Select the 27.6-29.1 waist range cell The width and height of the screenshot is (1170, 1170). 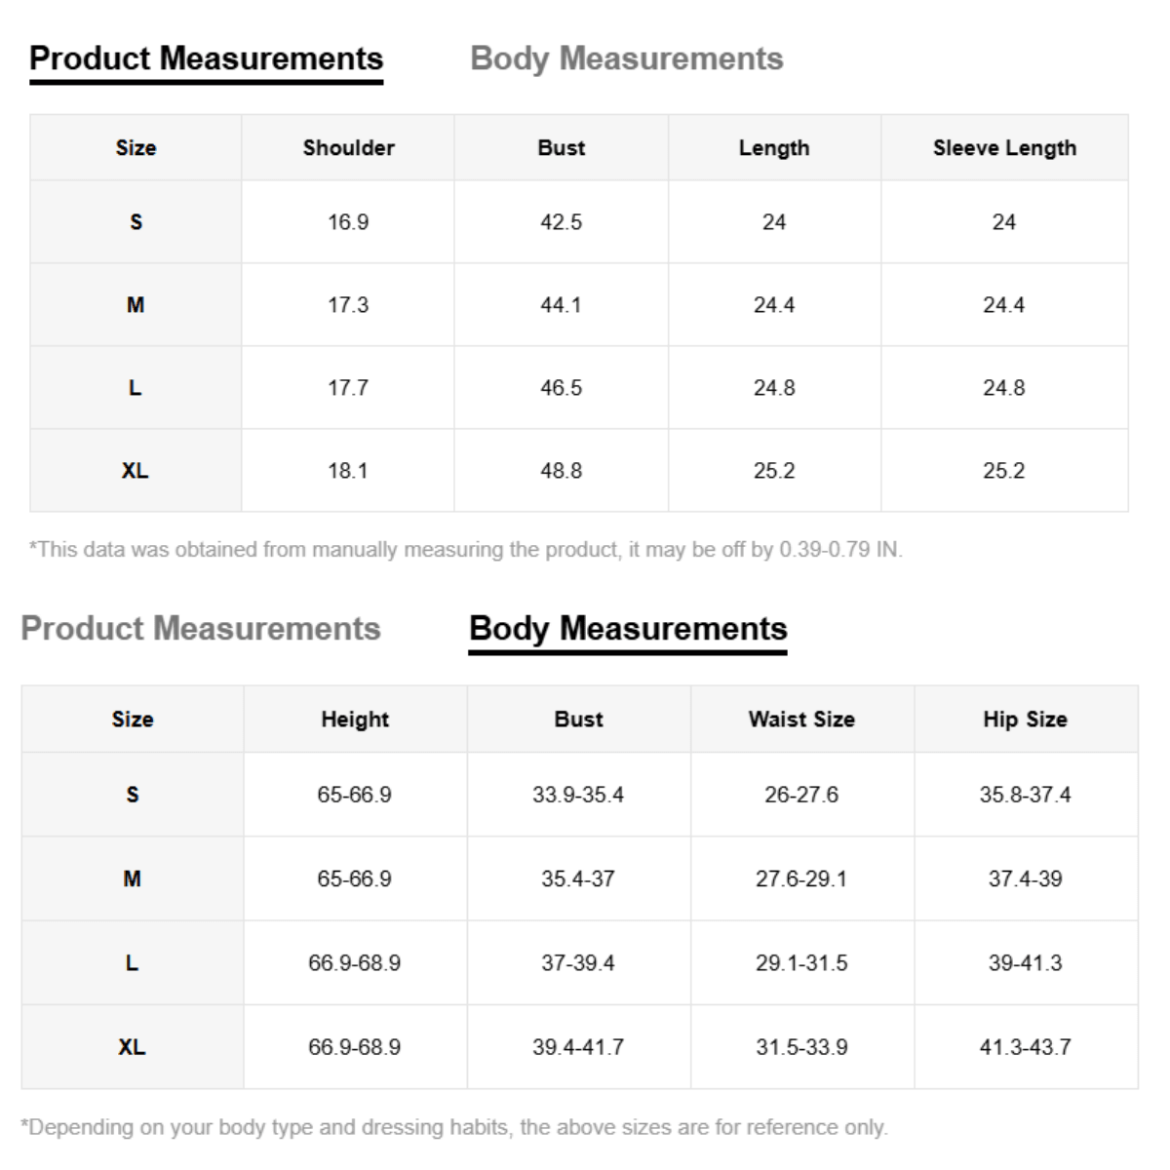[801, 878]
